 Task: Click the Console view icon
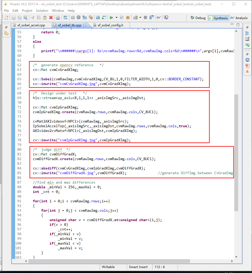tap(247, 59)
